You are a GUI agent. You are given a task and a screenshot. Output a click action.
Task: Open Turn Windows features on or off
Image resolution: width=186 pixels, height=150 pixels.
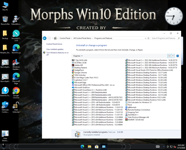point(57,54)
